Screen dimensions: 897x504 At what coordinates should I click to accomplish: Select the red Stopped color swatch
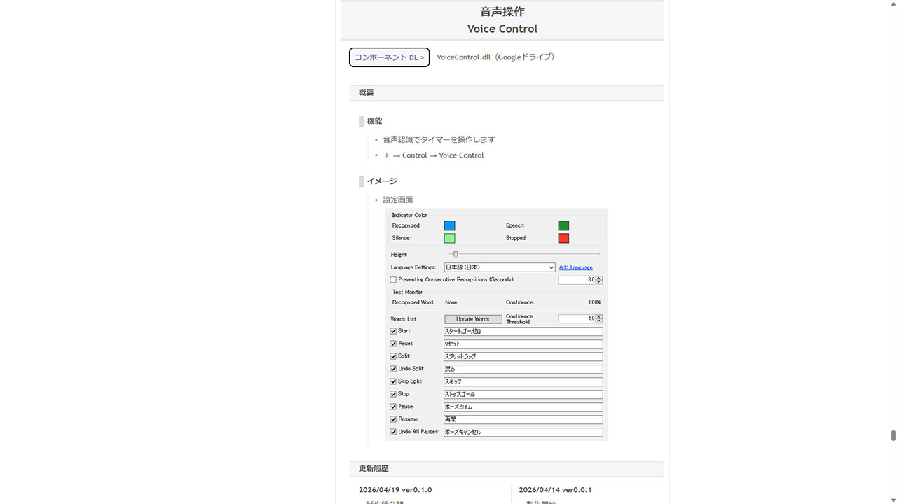563,238
